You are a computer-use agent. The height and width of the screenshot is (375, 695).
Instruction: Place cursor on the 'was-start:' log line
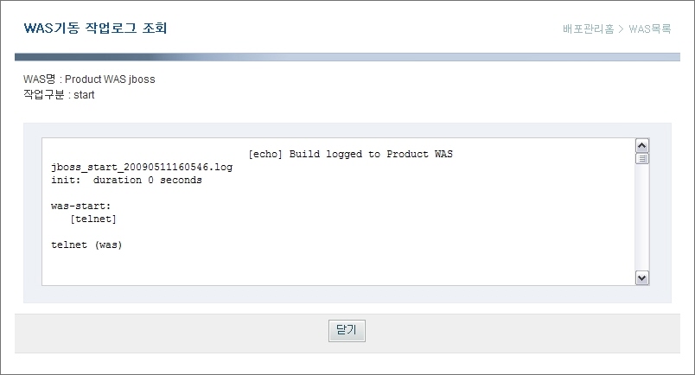(x=81, y=207)
